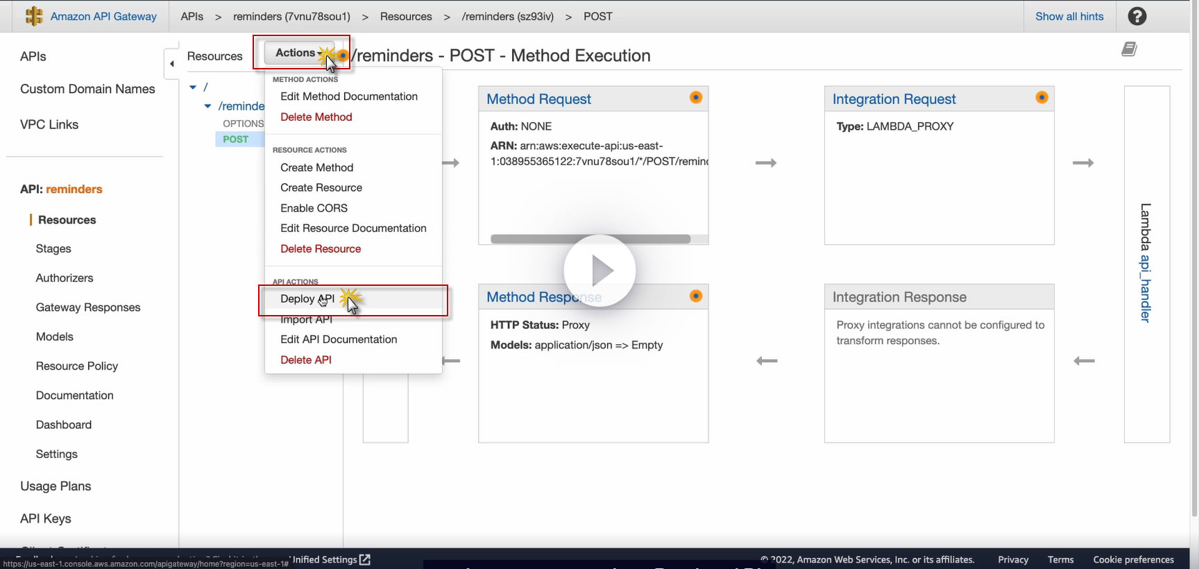Choose Delete Method from the menu
This screenshot has width=1199, height=569.
[x=316, y=117]
